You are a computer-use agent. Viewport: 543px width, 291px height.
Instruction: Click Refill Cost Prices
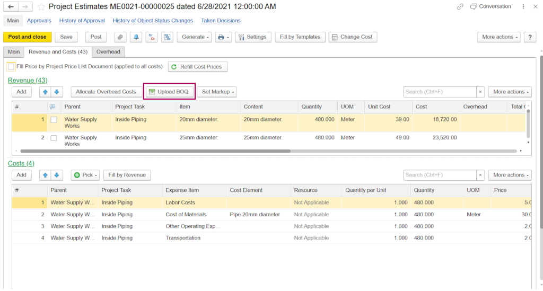(x=198, y=67)
